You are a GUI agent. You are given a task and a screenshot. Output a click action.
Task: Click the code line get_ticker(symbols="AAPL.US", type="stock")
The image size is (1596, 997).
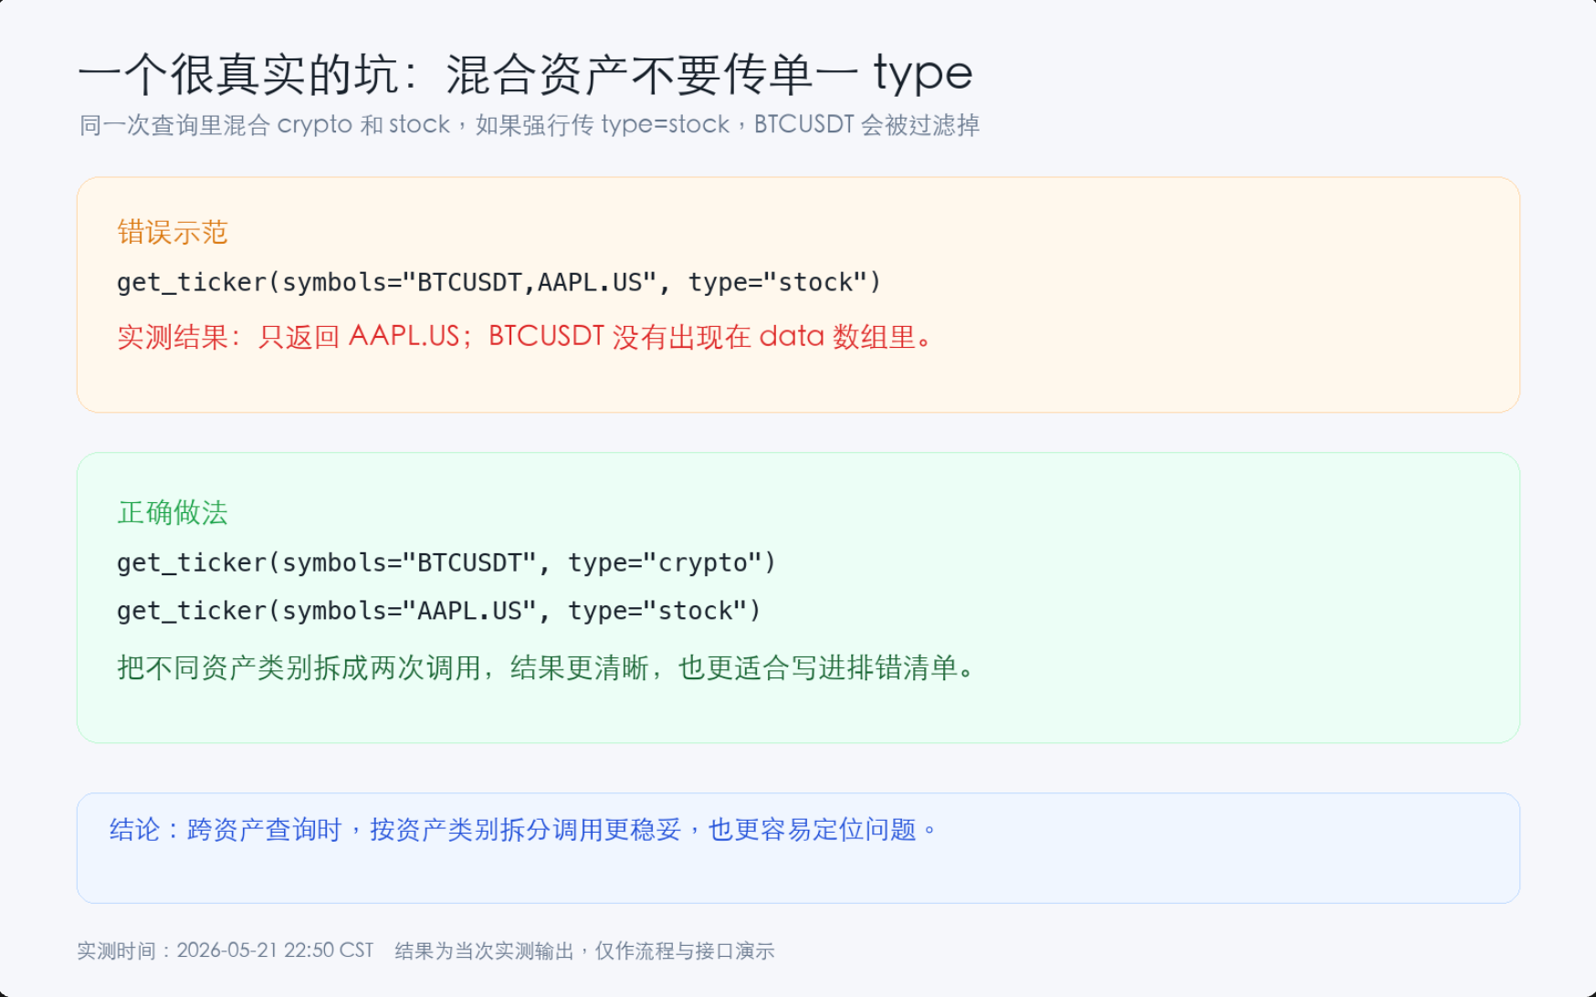(439, 611)
